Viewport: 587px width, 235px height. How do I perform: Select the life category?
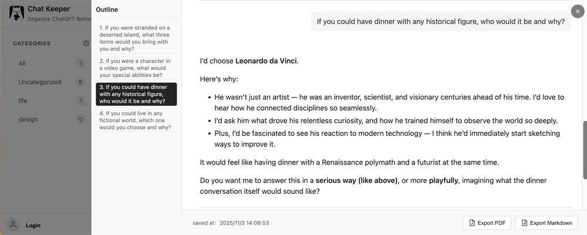click(x=23, y=100)
